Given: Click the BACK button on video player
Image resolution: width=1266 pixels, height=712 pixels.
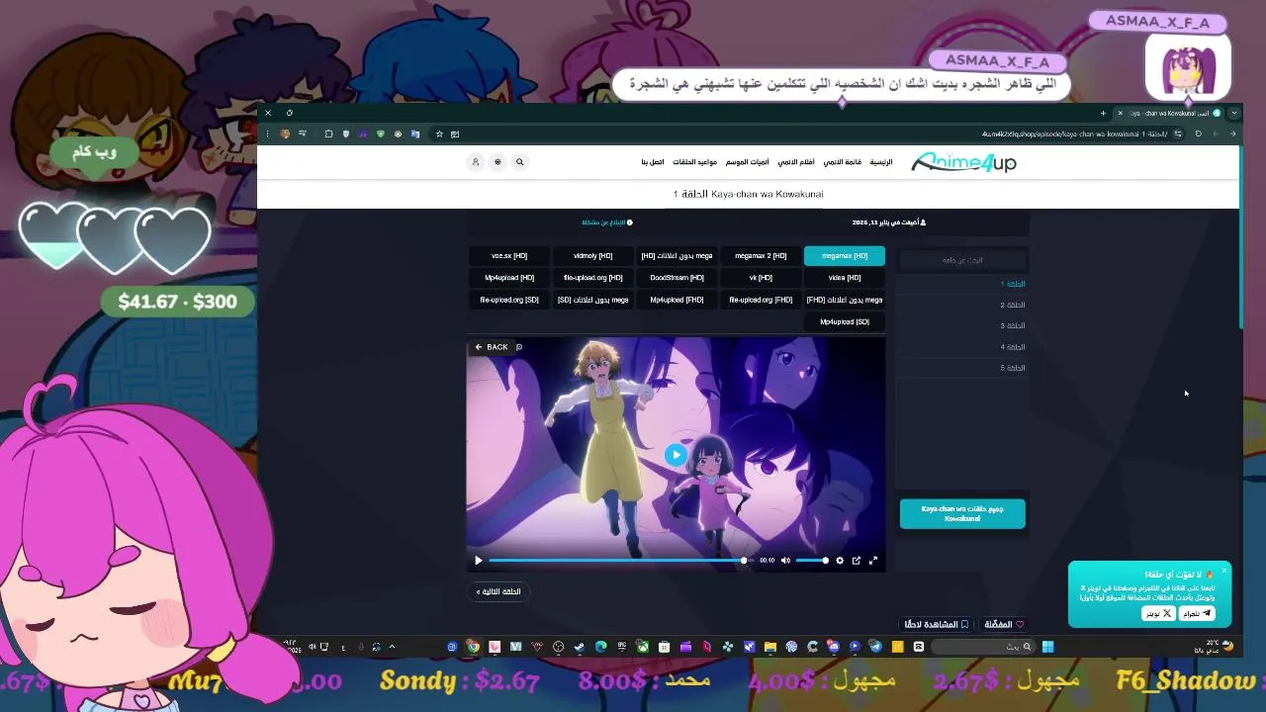Looking at the screenshot, I should 492,347.
